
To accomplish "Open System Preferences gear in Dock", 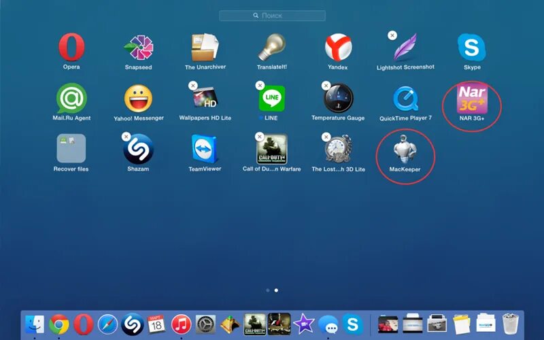I will (x=206, y=325).
